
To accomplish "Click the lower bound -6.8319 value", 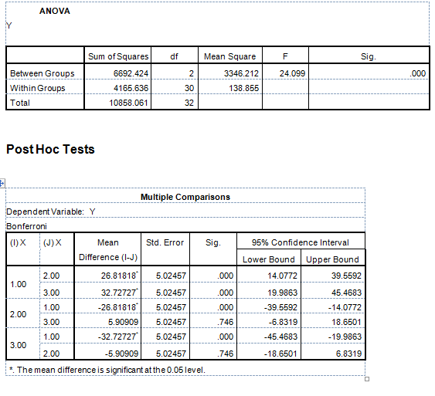I will click(283, 322).
